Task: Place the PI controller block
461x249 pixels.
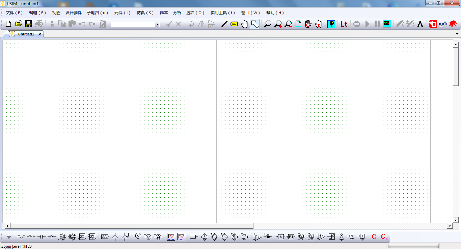Action: pos(291,237)
